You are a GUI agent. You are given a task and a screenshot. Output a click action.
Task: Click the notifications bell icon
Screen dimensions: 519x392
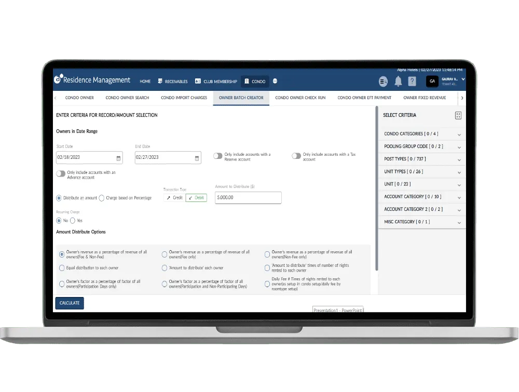click(398, 82)
